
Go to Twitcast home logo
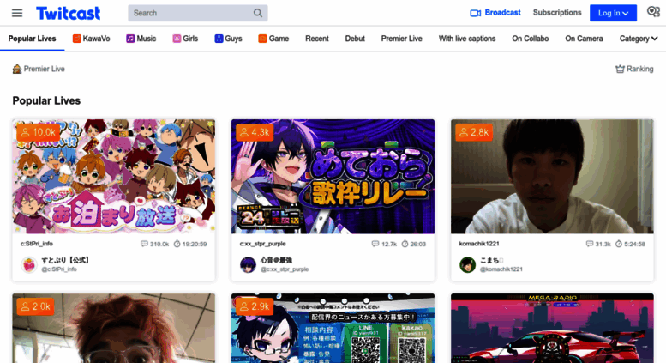pos(69,13)
